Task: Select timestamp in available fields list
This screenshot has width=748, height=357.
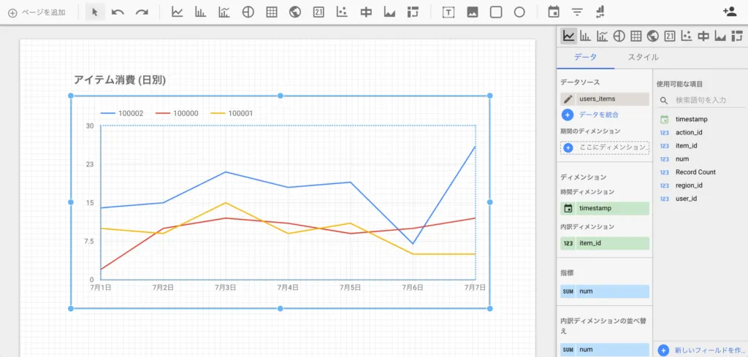Action: pos(691,119)
